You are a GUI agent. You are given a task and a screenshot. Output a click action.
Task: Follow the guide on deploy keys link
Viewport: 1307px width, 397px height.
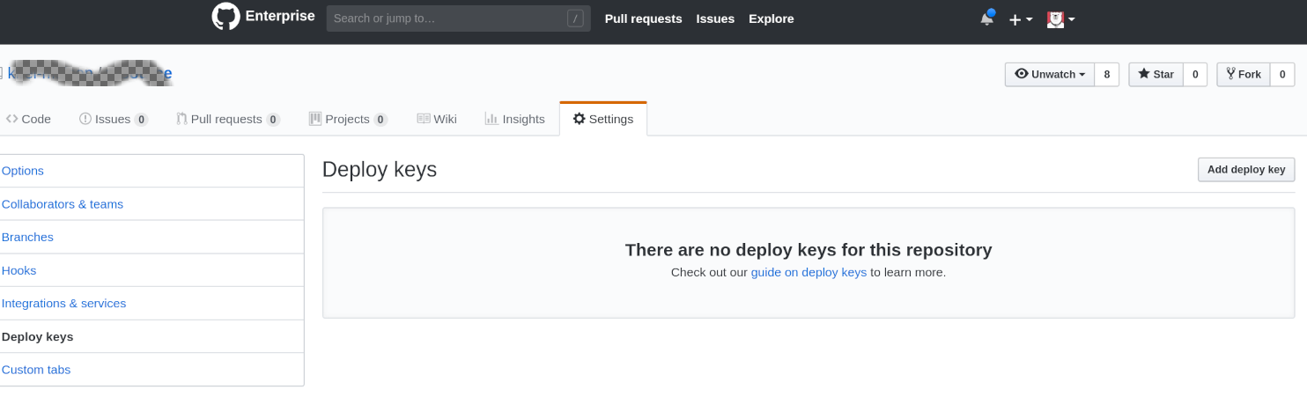click(x=809, y=273)
